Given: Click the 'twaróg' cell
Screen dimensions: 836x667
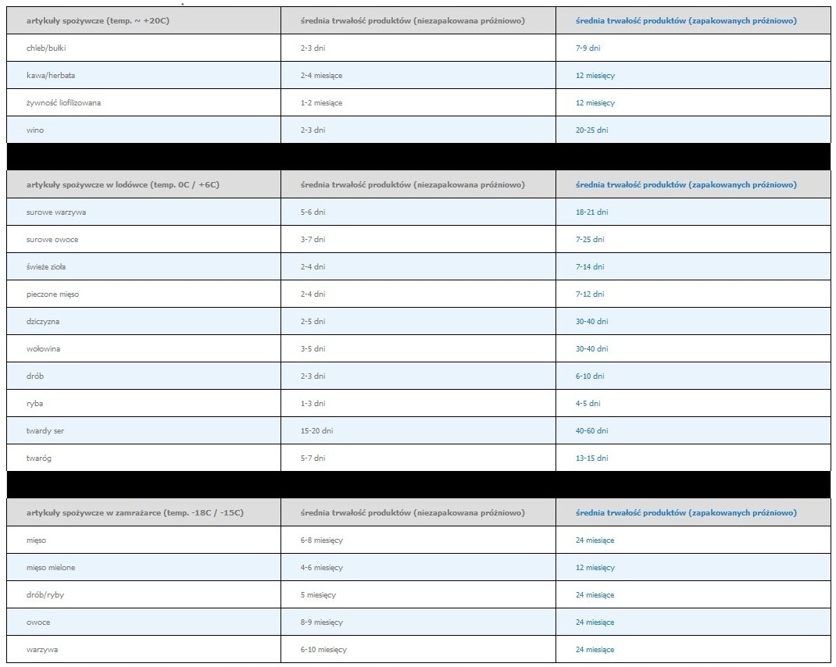Looking at the screenshot, I should tap(144, 458).
